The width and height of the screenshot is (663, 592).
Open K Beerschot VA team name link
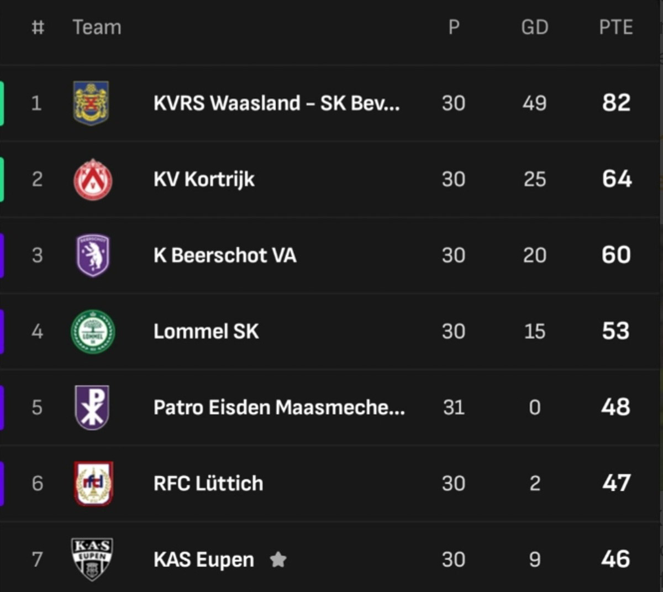point(224,255)
